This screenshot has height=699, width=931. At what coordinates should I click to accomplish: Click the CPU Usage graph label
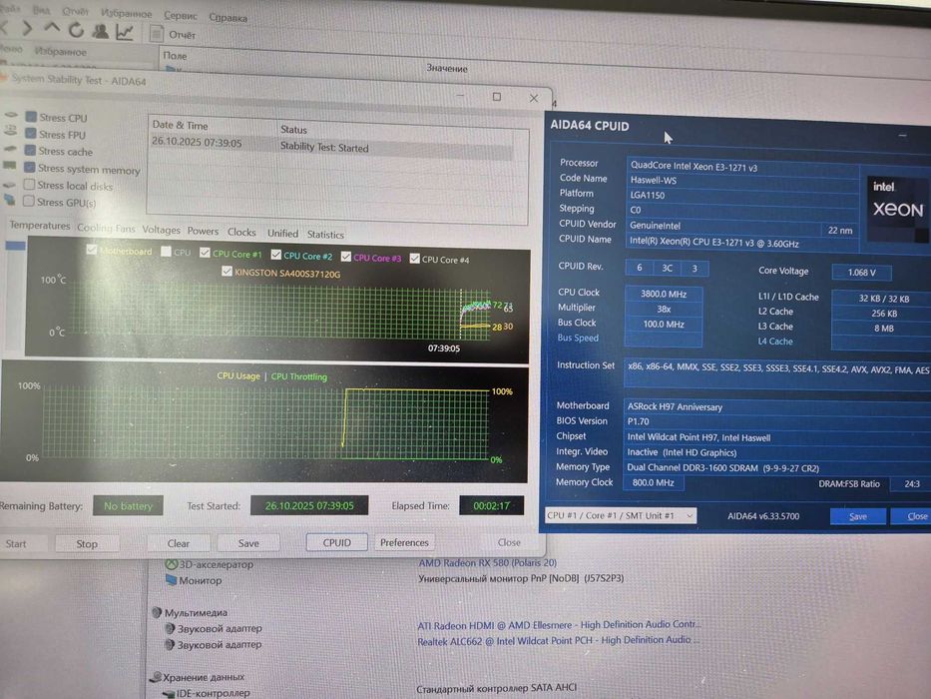click(238, 375)
